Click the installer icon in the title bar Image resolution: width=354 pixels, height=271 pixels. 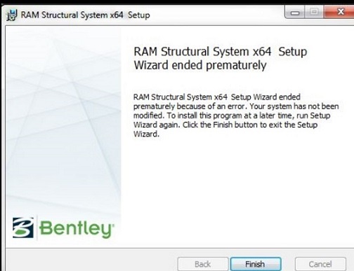pyautogui.click(x=12, y=15)
